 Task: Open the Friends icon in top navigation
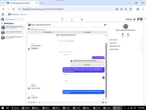coord(72,19)
